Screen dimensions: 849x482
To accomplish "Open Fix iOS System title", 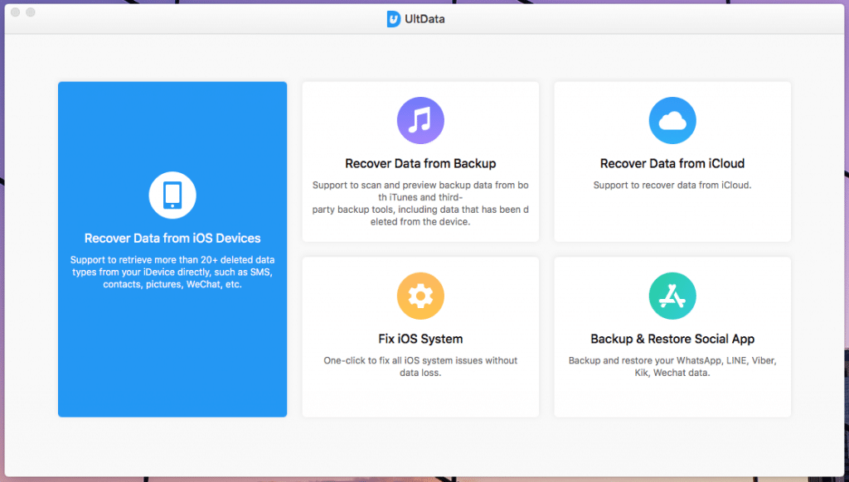I will (420, 339).
